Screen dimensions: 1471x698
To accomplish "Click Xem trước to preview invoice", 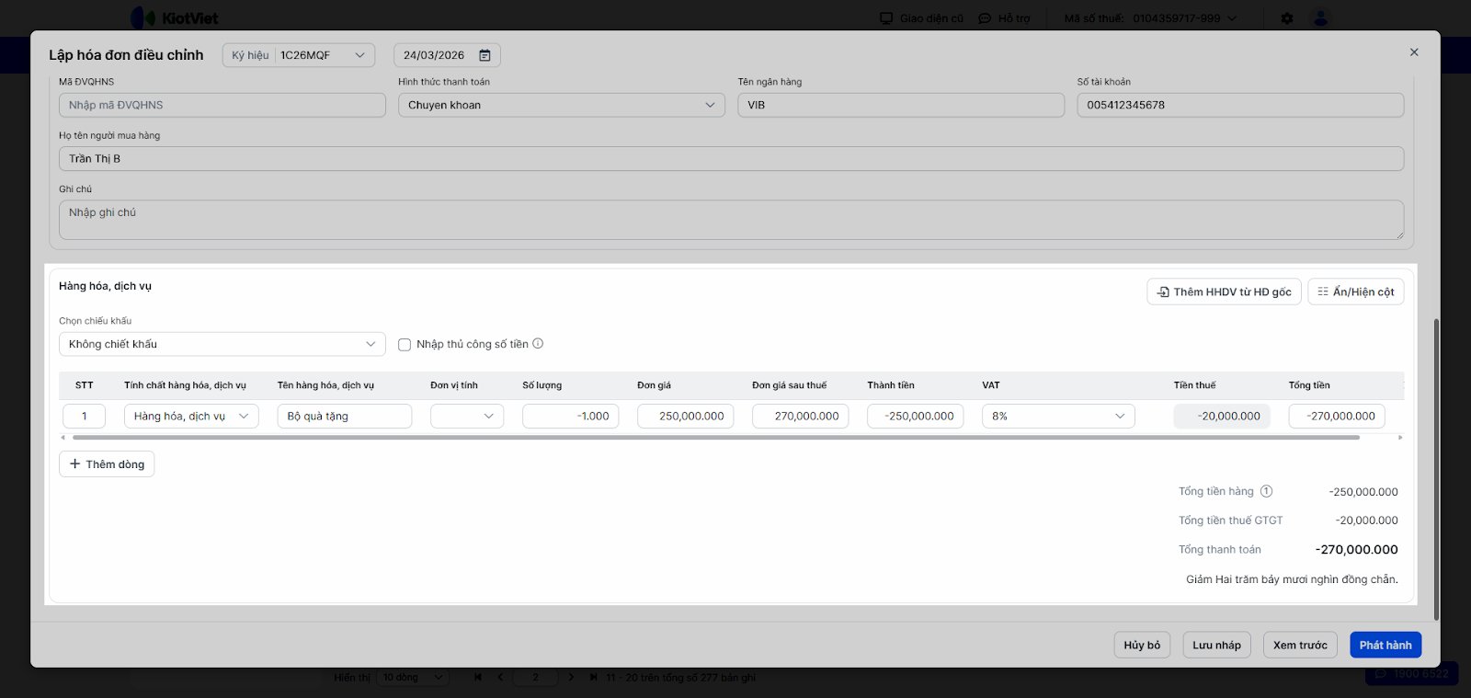I will tap(1300, 645).
